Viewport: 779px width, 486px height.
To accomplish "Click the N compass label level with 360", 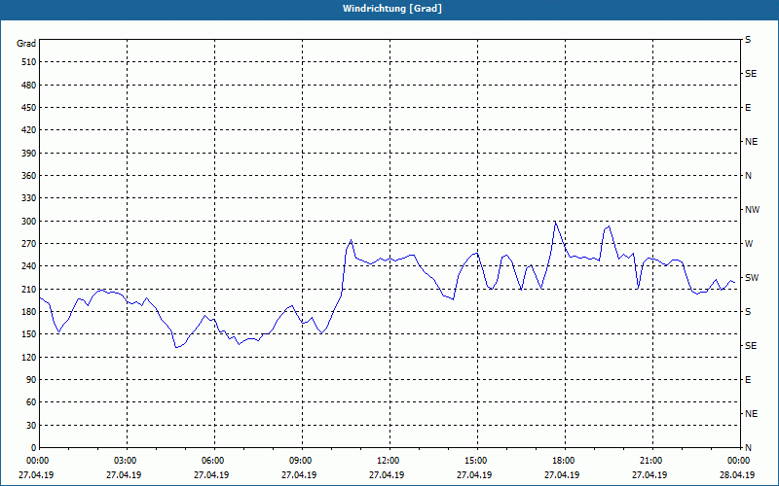I will tap(748, 176).
